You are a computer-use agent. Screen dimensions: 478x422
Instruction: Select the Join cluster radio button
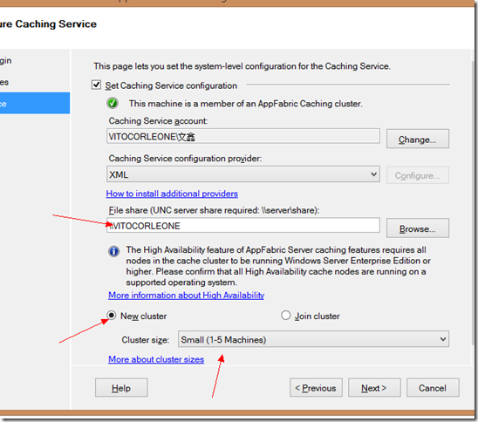[x=285, y=316]
